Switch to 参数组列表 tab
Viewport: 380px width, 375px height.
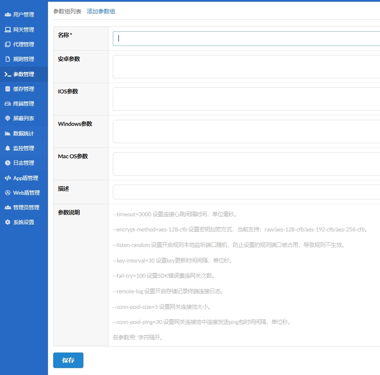67,12
